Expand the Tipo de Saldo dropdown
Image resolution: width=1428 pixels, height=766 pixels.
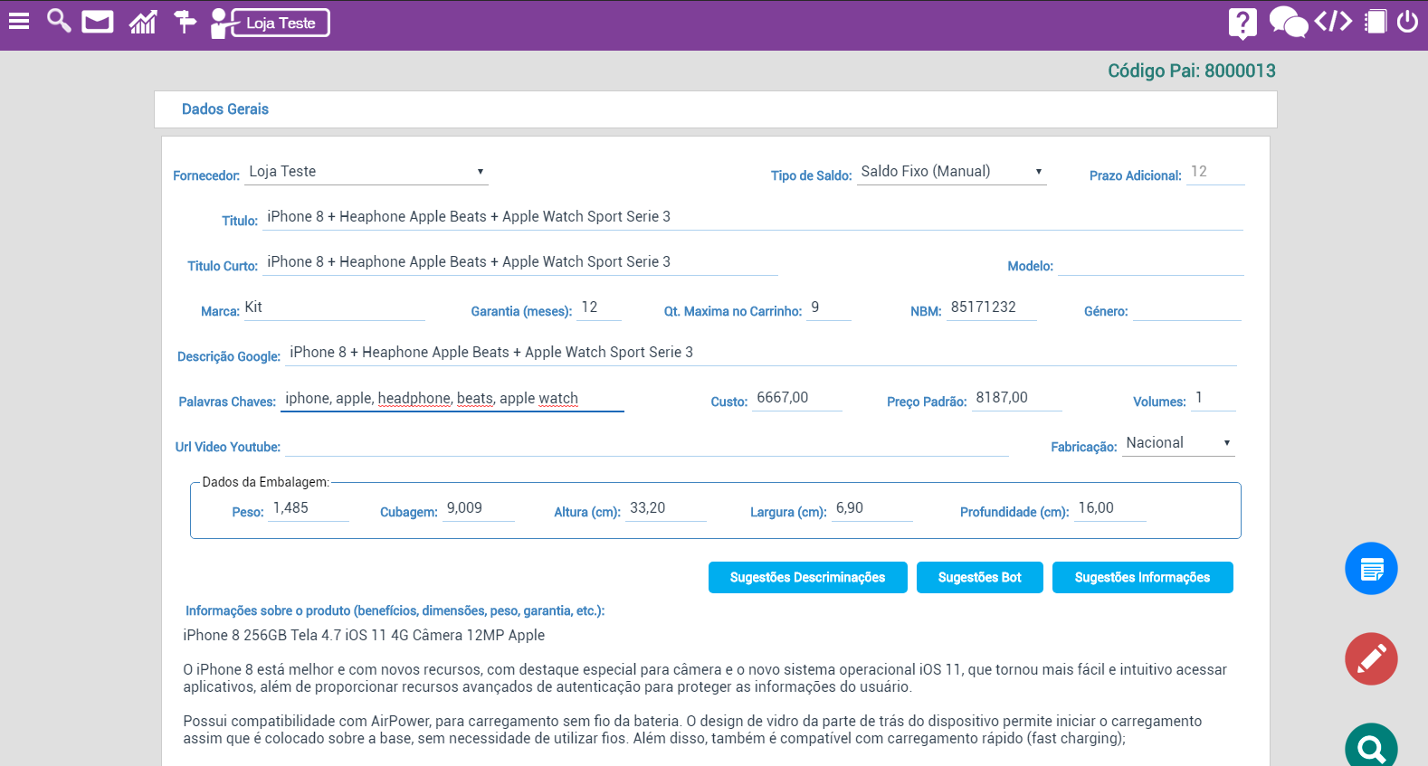952,172
